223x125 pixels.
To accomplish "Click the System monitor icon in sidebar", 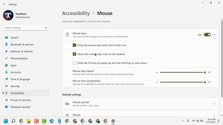I will click(x=6, y=37).
